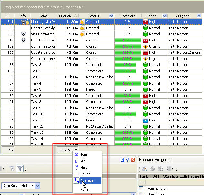Open the Priority column filter dropdown
Viewport: 204px width, 195px height.
coord(165,16)
